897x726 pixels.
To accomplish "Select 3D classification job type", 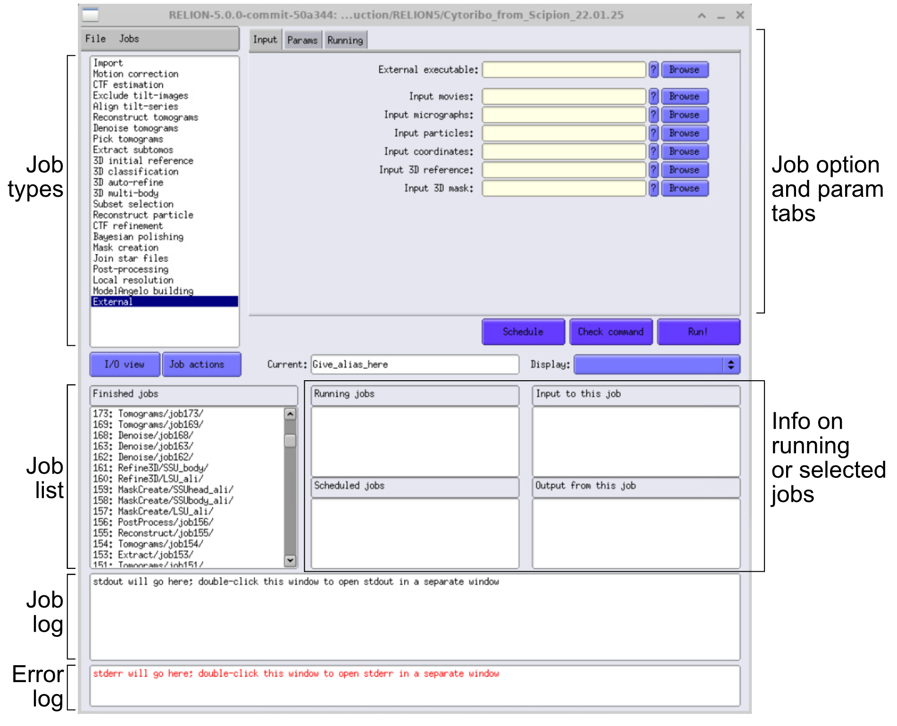I will (x=164, y=172).
